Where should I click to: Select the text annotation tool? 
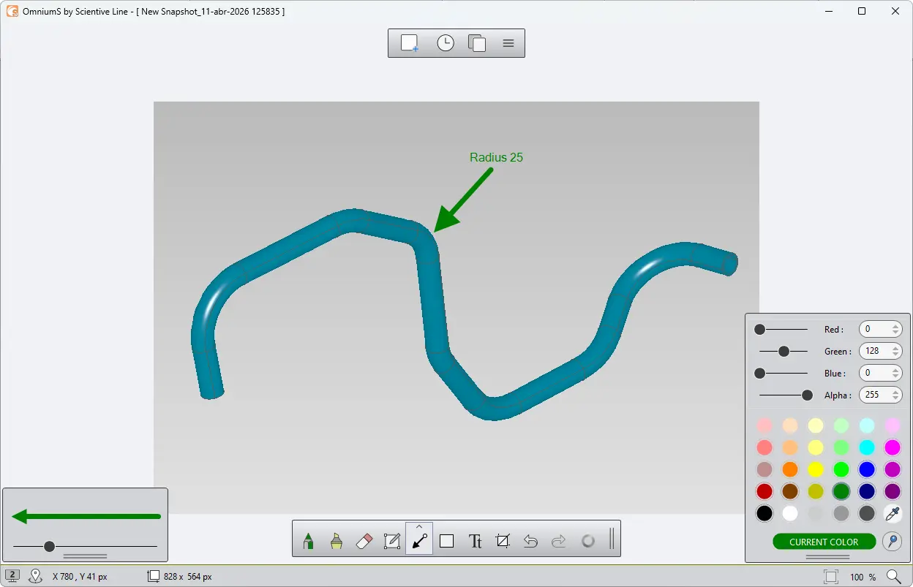point(475,541)
